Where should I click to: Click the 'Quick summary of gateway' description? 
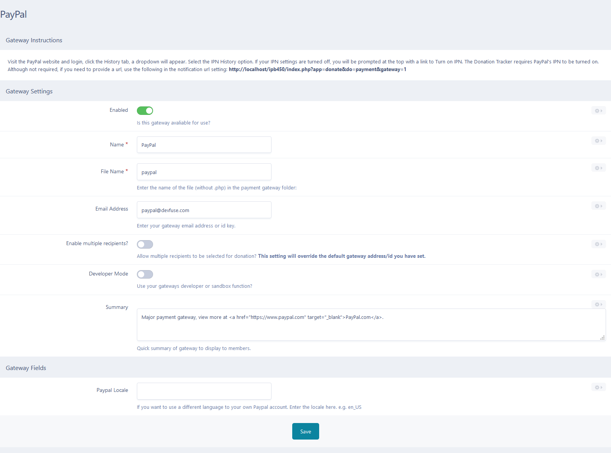(194, 348)
